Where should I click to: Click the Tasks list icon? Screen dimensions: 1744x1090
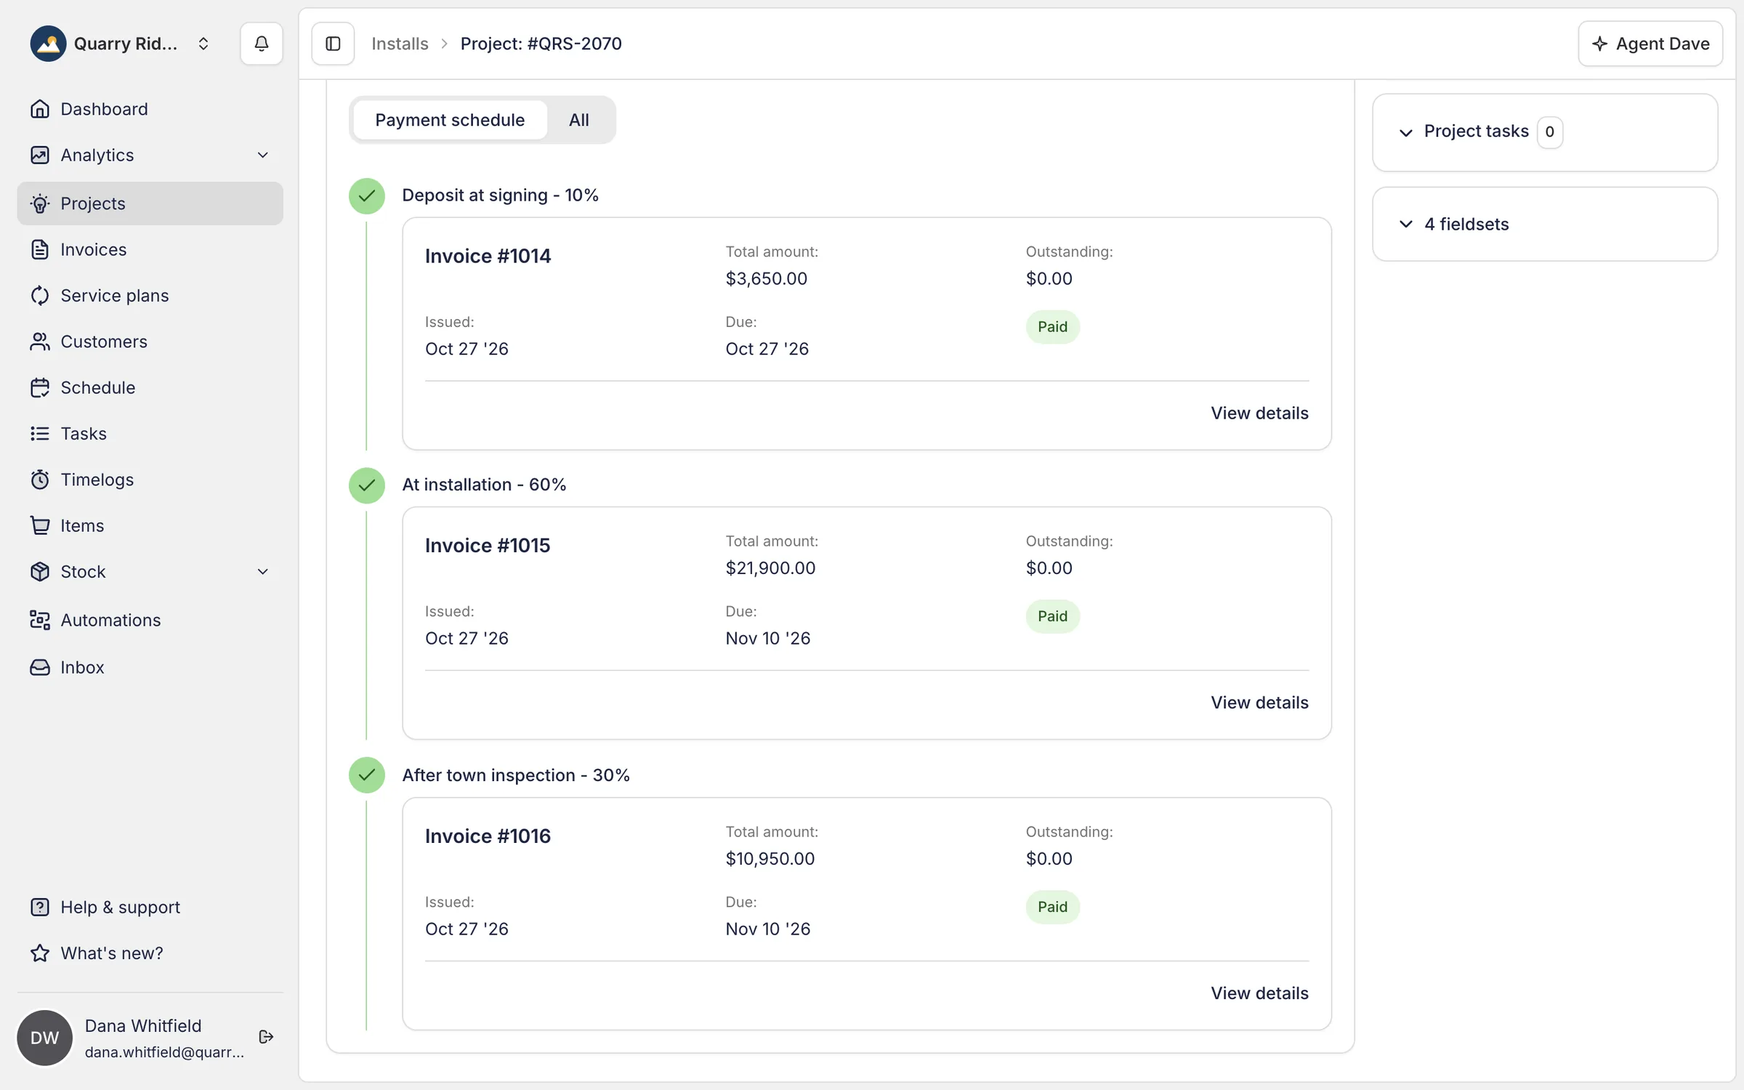point(40,434)
